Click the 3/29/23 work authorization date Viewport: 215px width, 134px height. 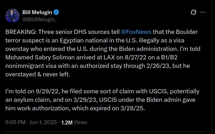click(x=85, y=100)
